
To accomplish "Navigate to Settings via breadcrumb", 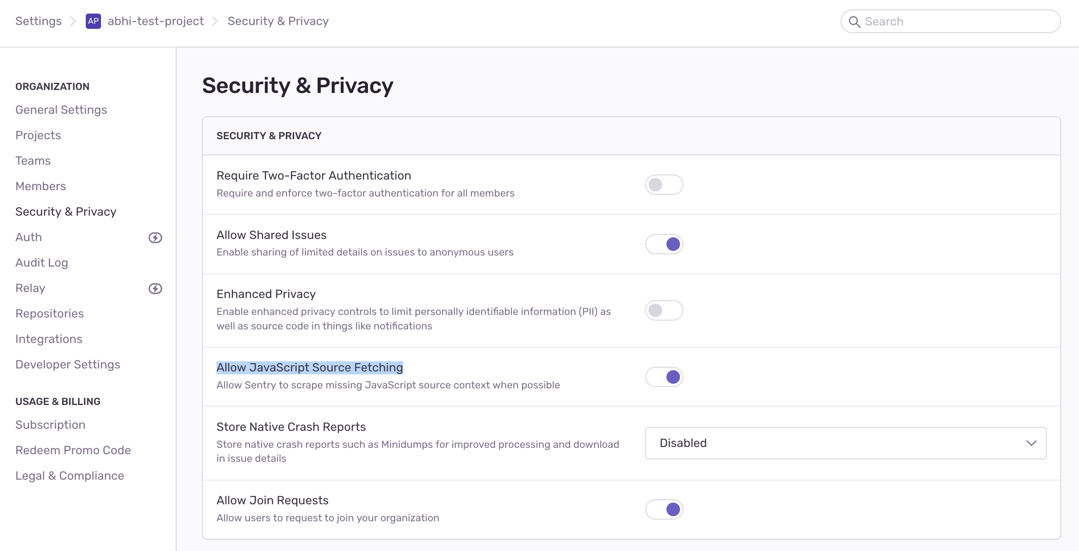I will [38, 21].
